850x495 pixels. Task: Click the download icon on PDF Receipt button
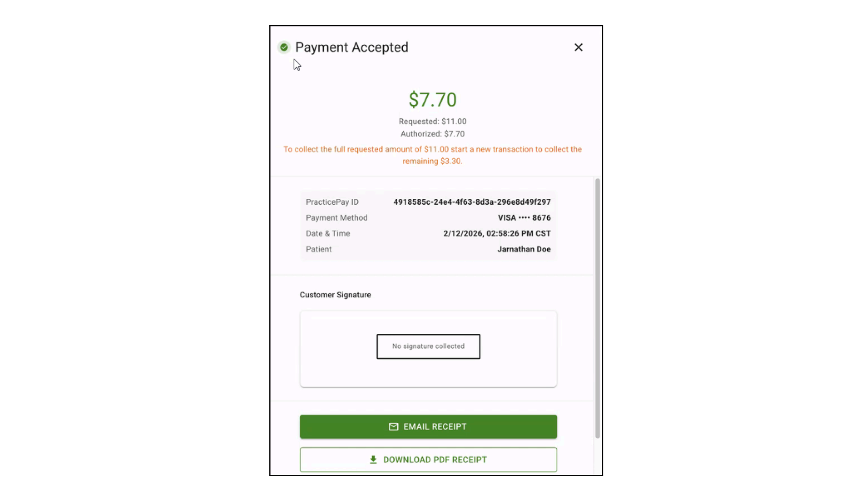pos(373,459)
